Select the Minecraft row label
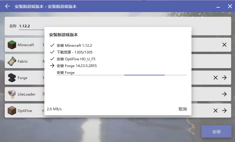235x142 pixels. 26,45
